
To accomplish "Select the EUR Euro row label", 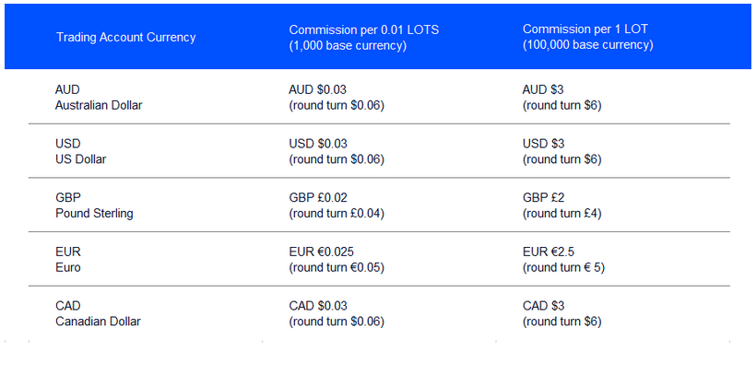I will click(x=68, y=259).
